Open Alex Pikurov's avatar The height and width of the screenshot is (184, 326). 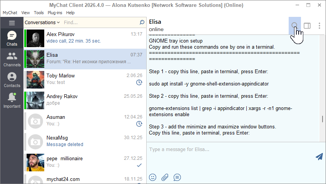pos(35,38)
